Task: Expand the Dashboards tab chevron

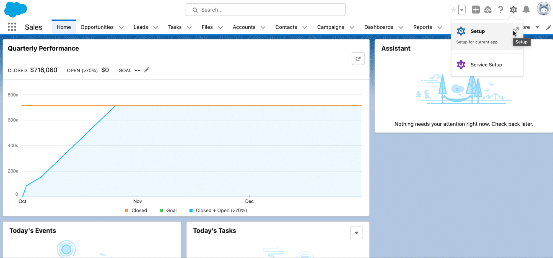Action: click(x=401, y=27)
